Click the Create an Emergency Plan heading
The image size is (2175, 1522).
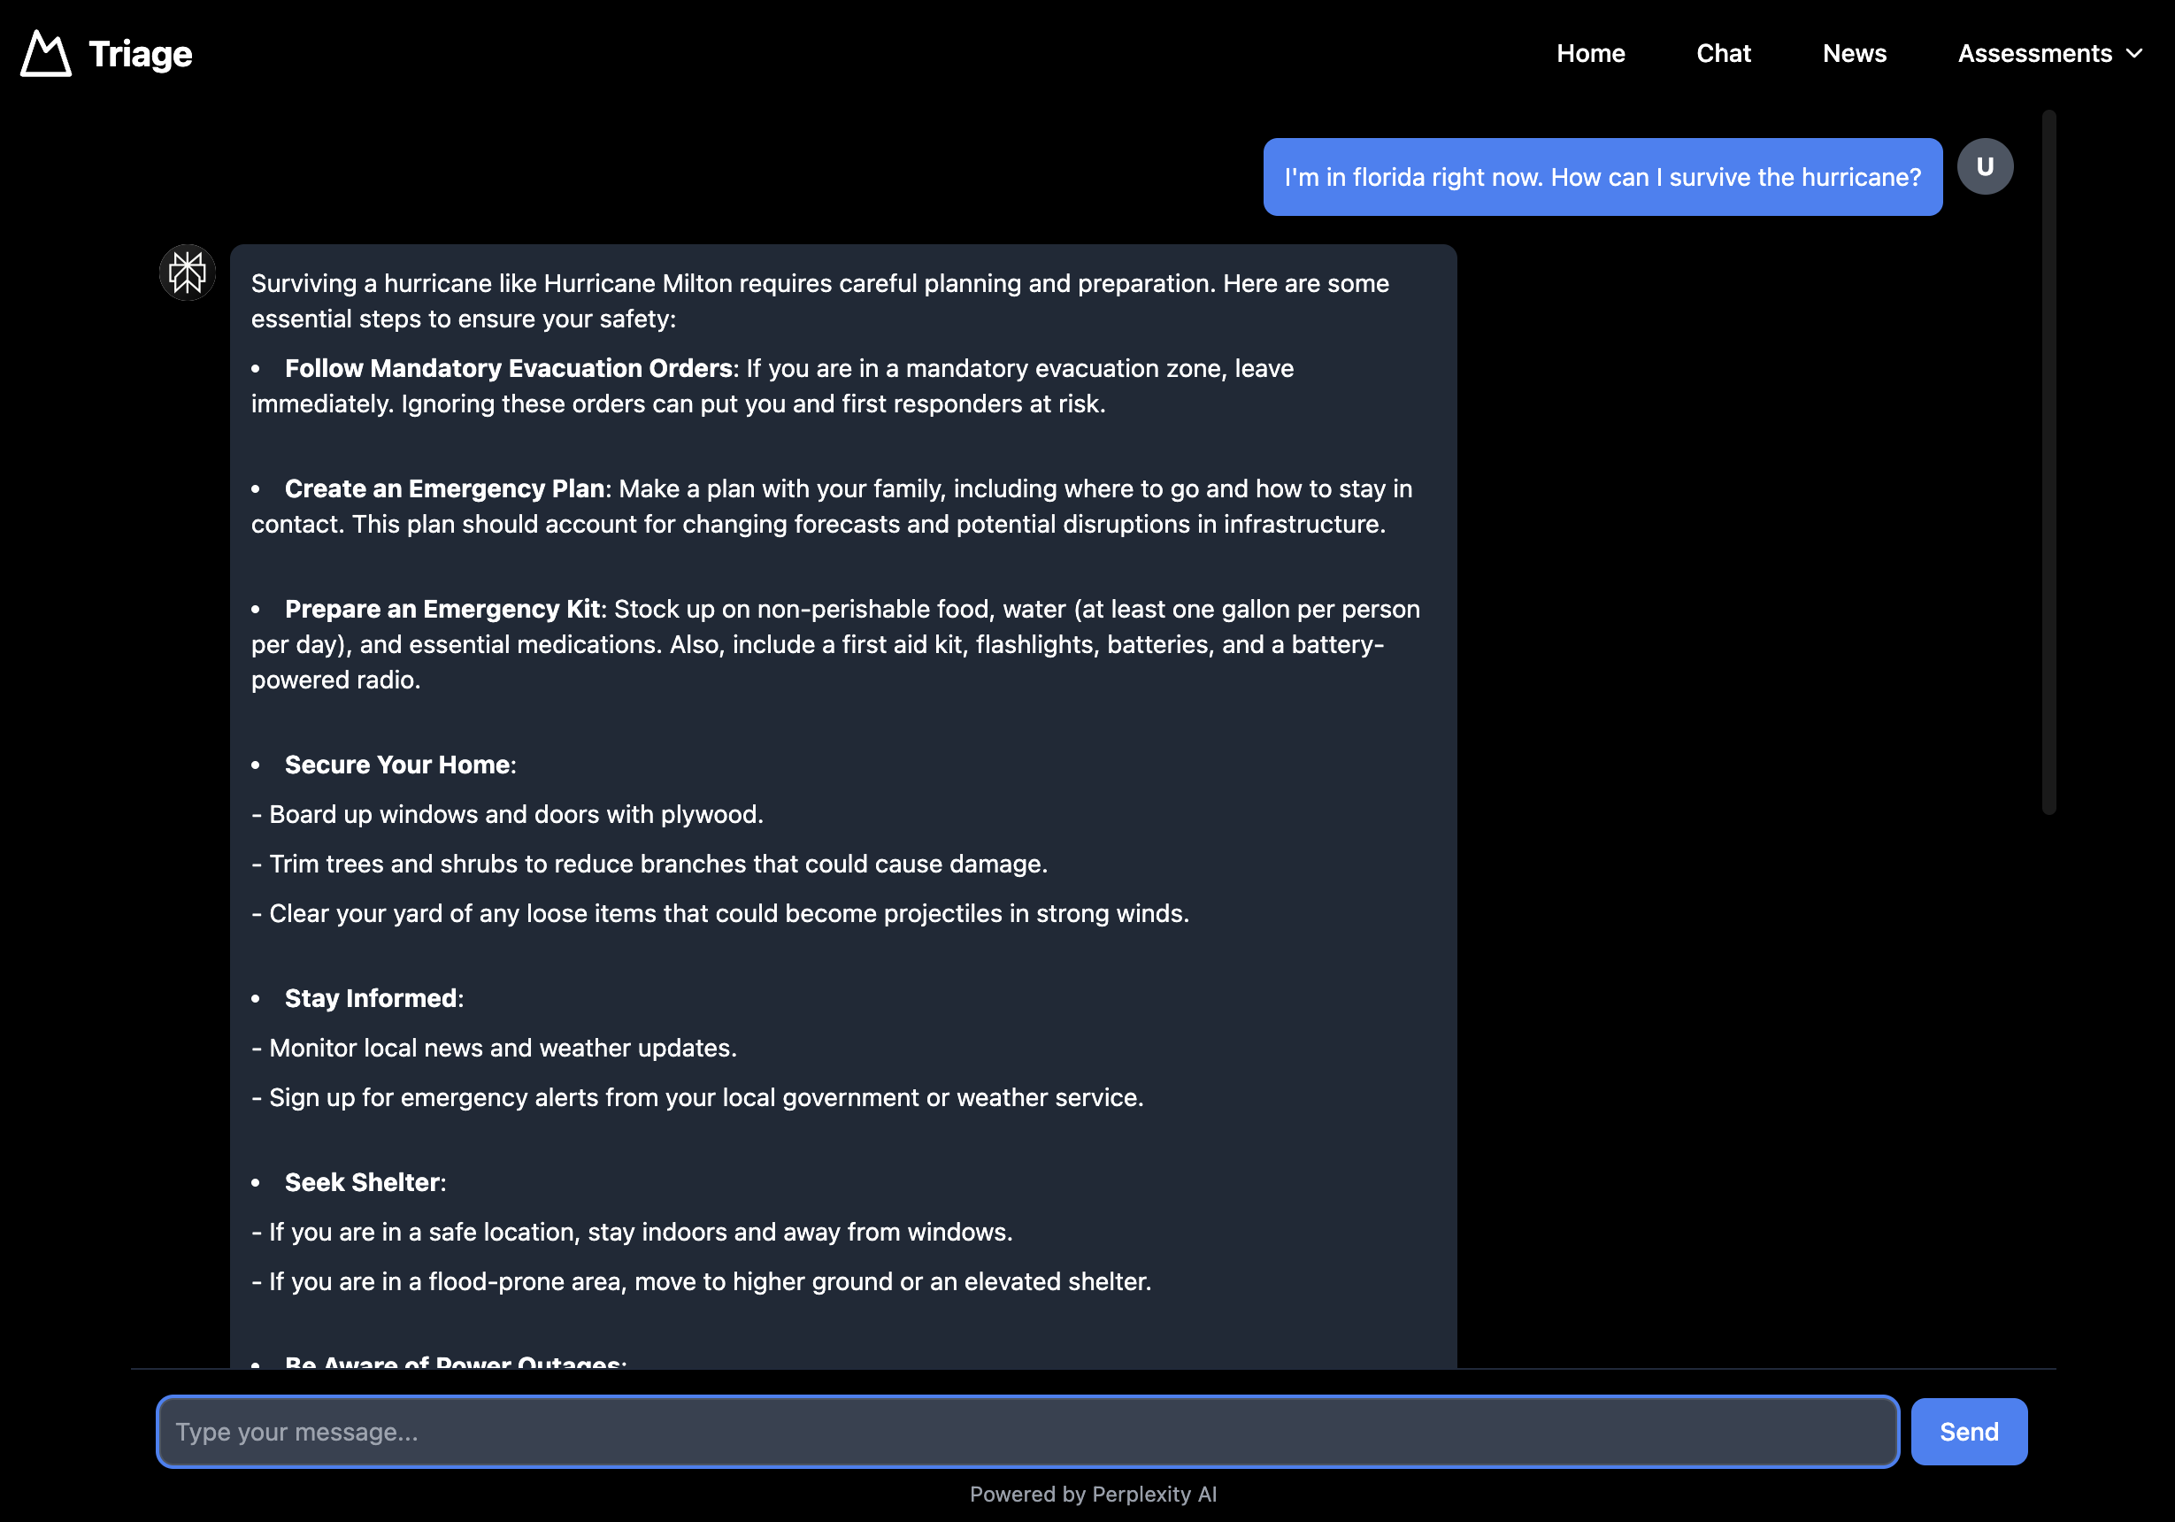click(444, 488)
